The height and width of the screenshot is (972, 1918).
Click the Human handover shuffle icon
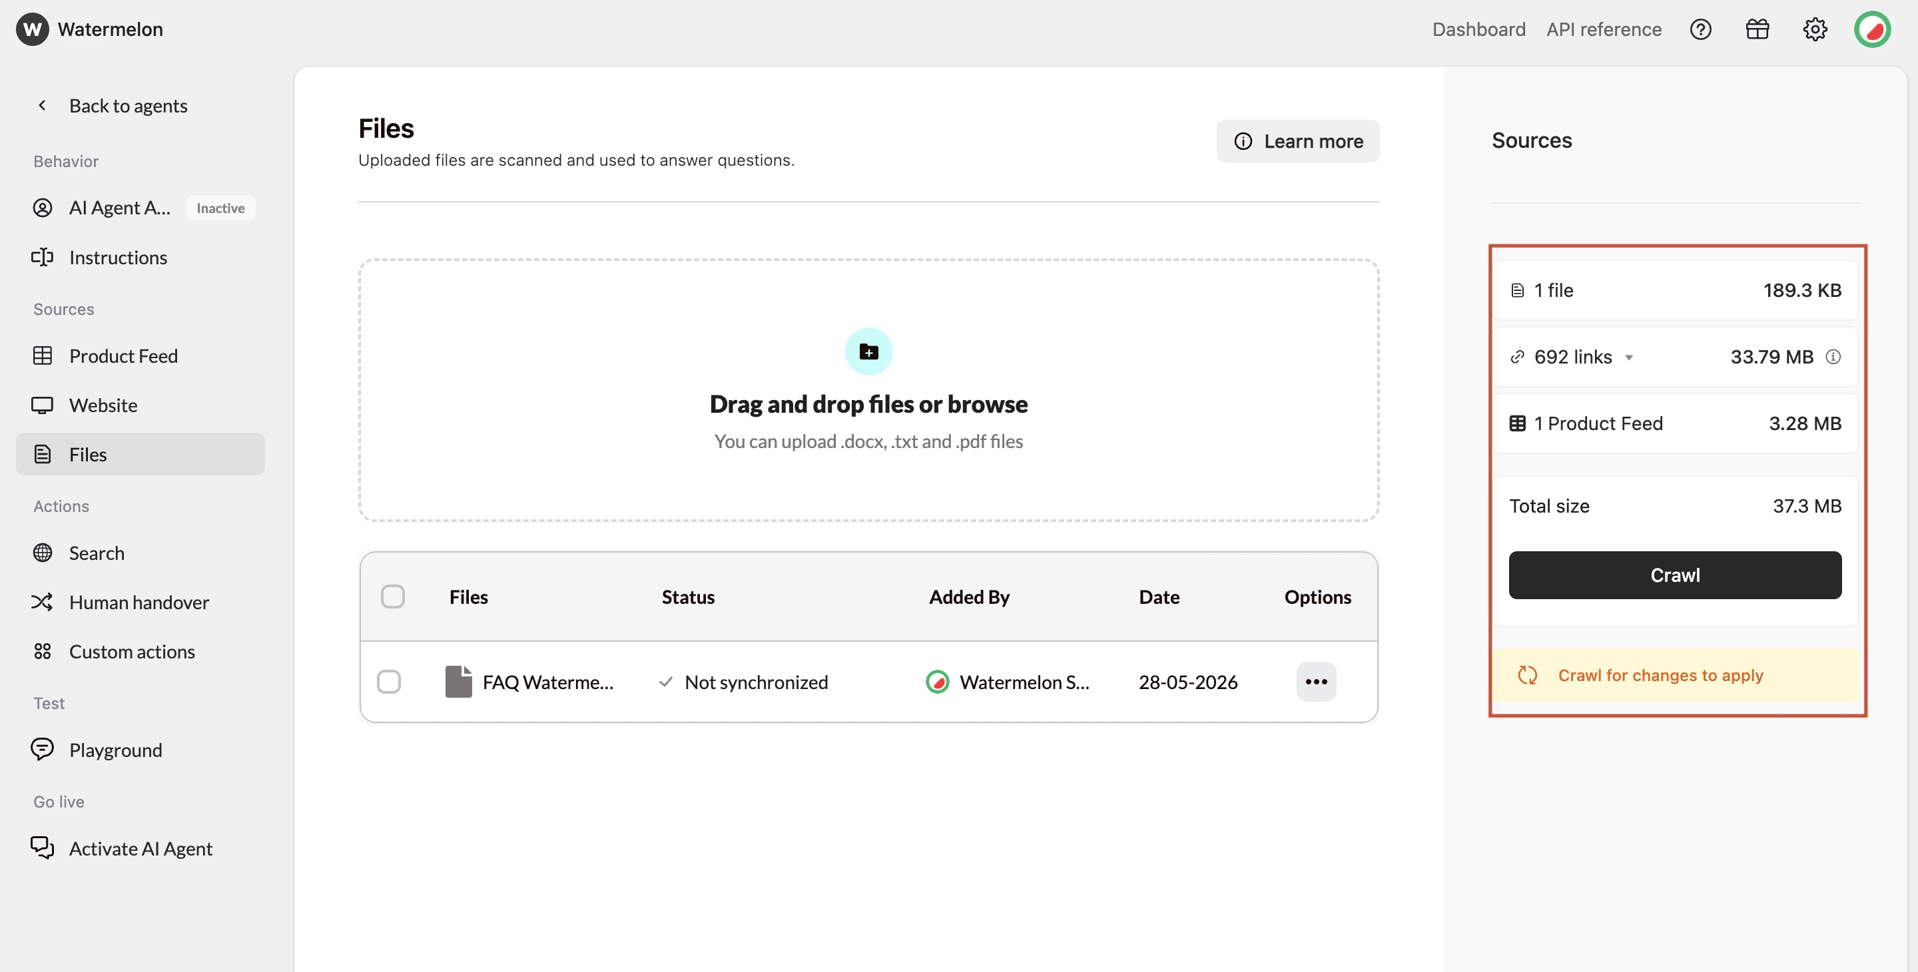click(x=43, y=602)
